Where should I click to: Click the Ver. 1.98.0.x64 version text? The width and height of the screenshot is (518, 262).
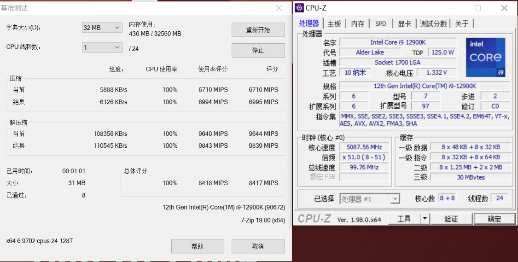tap(359, 219)
